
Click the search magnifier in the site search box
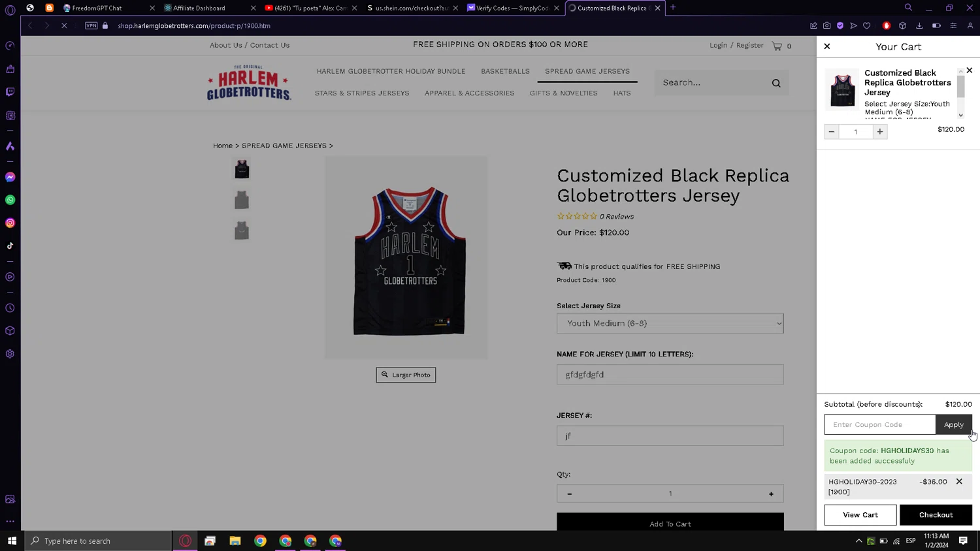(x=776, y=83)
